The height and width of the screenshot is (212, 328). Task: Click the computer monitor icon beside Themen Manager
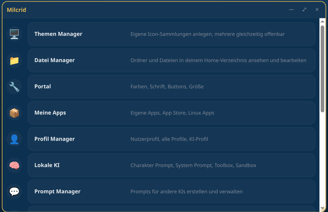coord(14,34)
